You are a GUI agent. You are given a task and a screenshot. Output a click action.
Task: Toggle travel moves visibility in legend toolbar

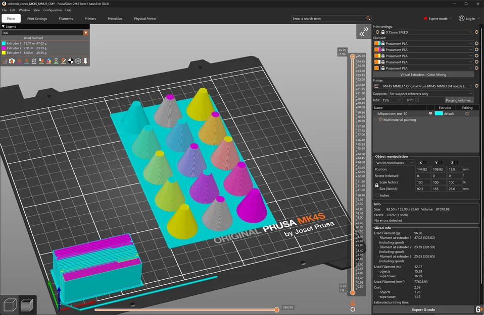[5, 61]
